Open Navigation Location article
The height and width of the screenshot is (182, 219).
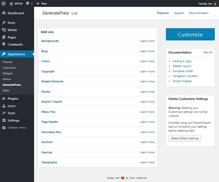coord(185,76)
